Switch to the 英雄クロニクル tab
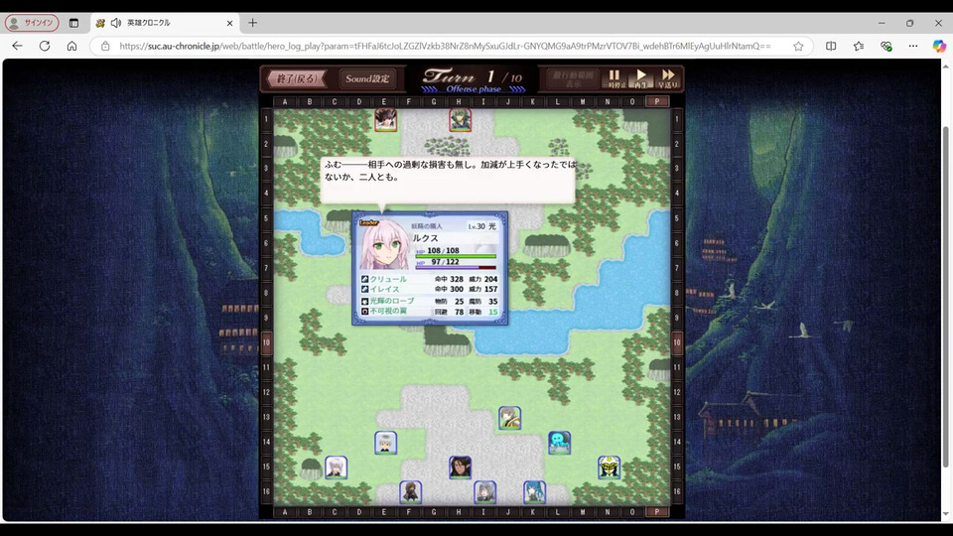This screenshot has width=953, height=536. 163,23
